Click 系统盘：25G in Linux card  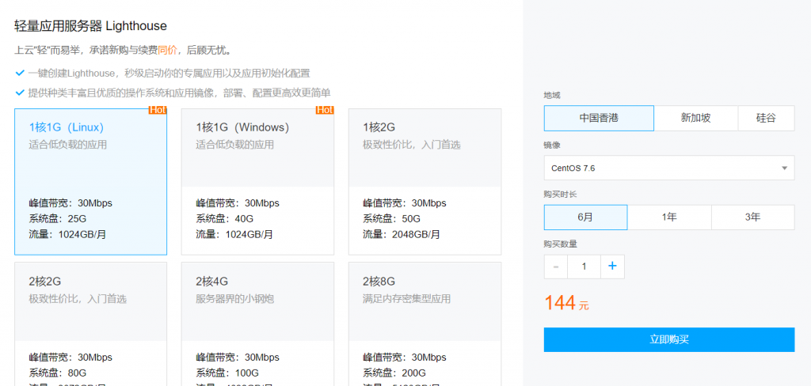[57, 218]
